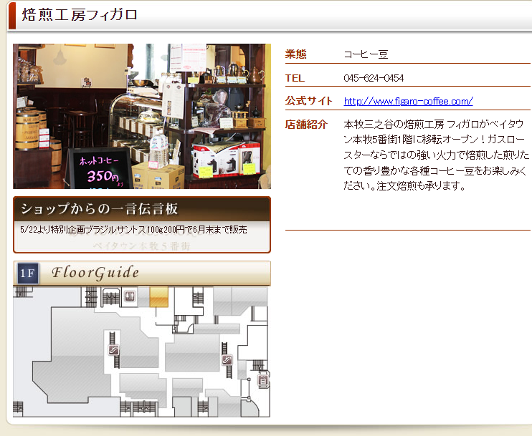
Task: Open the figaro-coffee.com official site link
Action: coord(408,101)
